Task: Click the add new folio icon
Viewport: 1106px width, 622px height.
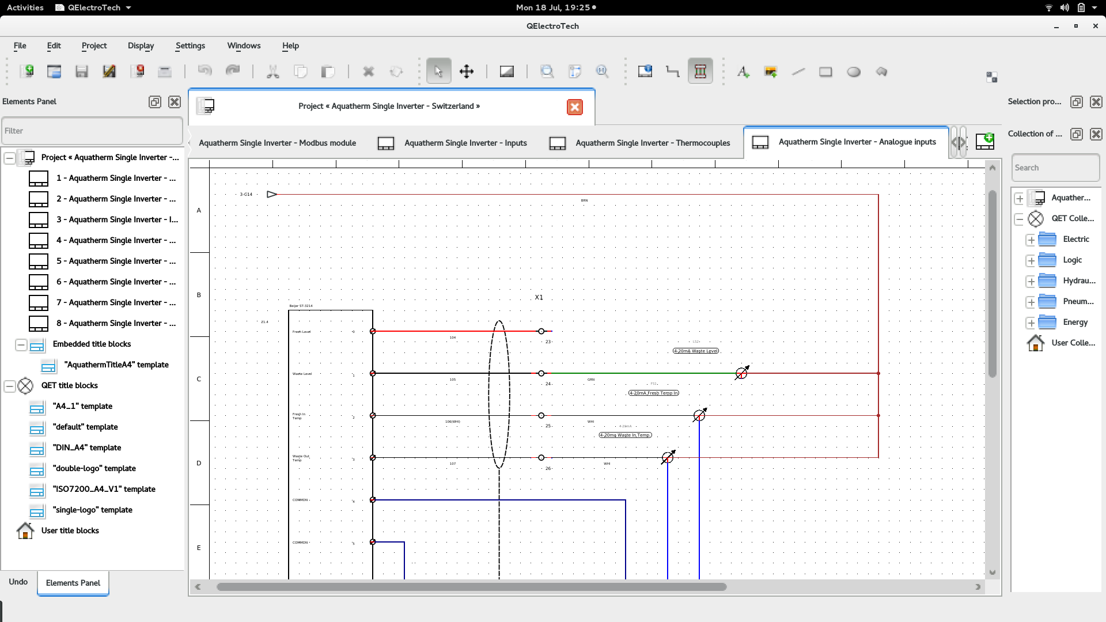Action: coord(984,142)
